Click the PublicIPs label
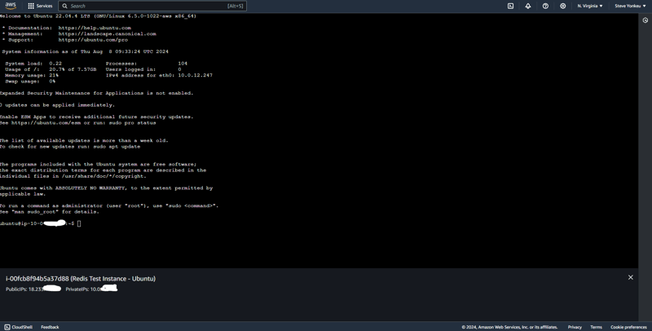The height and width of the screenshot is (331, 652). pyautogui.click(x=16, y=289)
